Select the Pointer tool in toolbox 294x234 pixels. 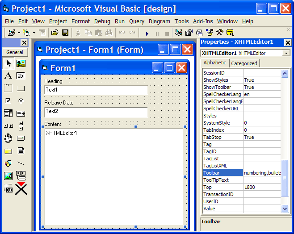click(8, 63)
